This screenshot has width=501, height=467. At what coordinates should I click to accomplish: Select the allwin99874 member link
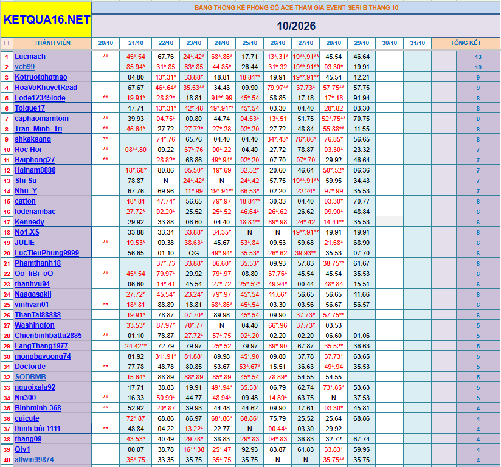coord(34,460)
